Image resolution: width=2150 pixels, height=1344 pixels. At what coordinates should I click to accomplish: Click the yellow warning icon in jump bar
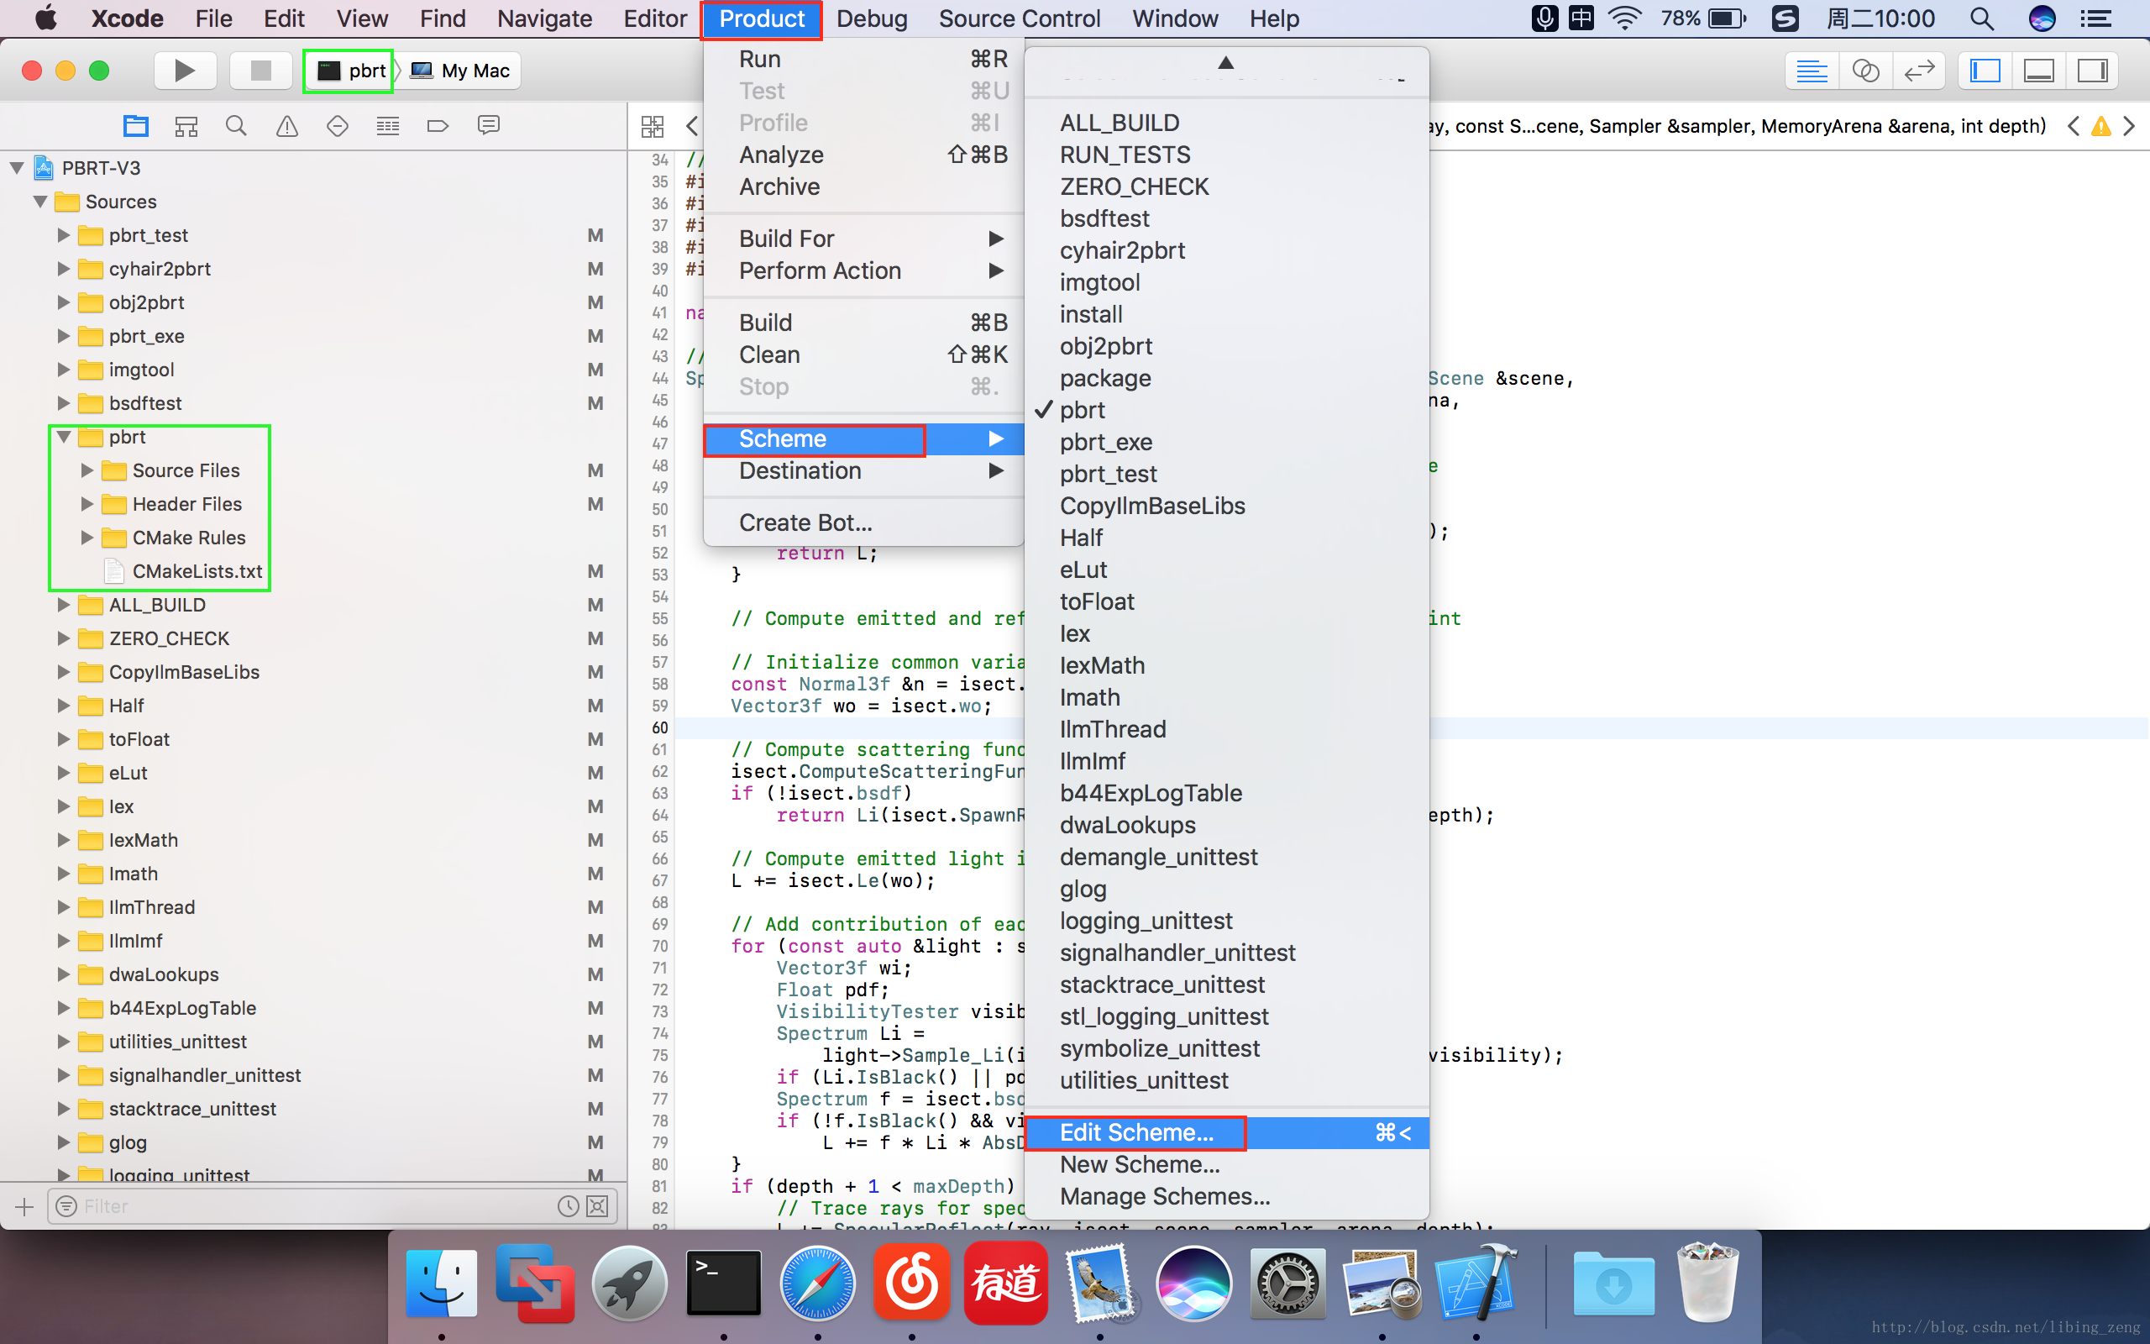(2101, 126)
